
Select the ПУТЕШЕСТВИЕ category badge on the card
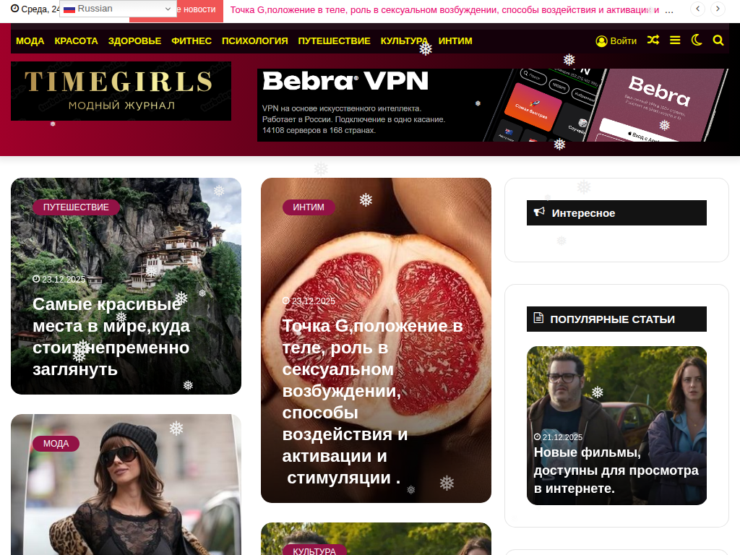[x=76, y=207]
